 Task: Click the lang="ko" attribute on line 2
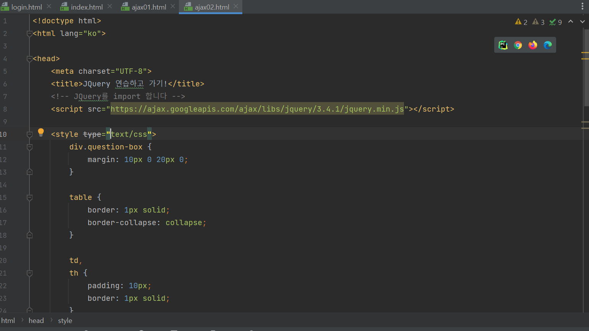click(81, 34)
